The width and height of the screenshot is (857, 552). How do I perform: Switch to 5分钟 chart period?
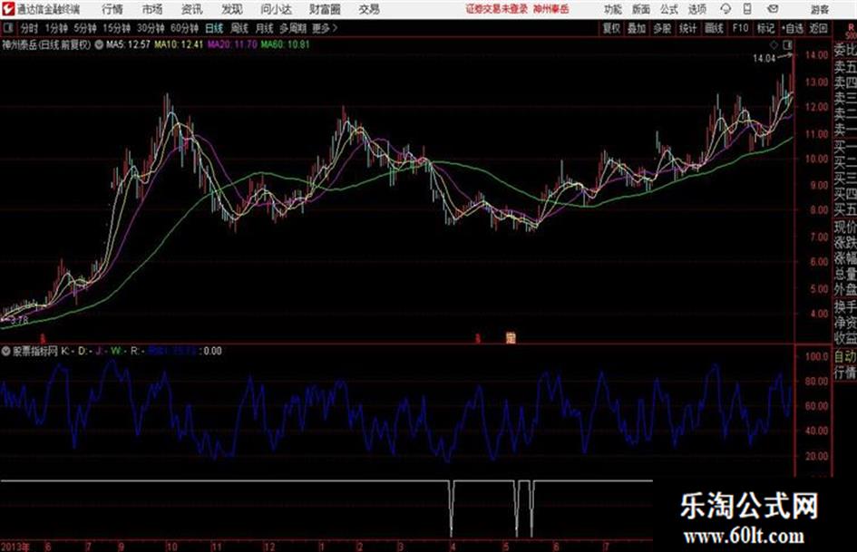[x=85, y=28]
